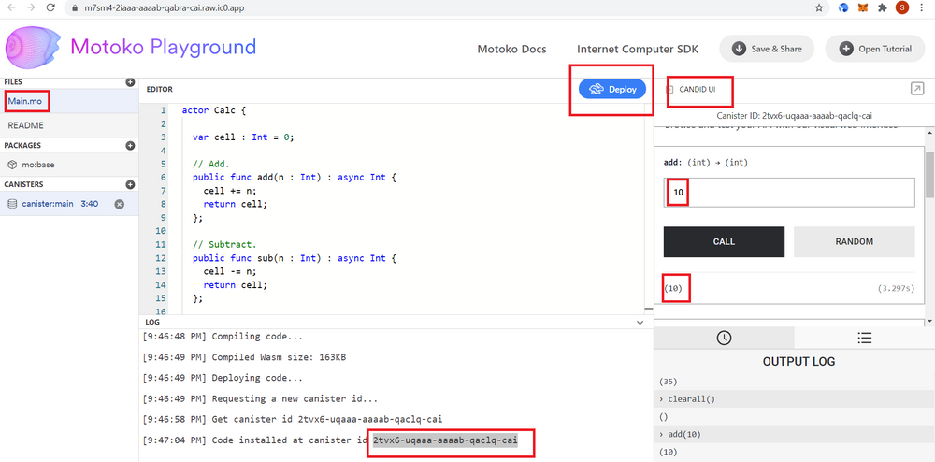The image size is (935, 462).
Task: Open the browser profile avatar S
Action: pos(901,7)
